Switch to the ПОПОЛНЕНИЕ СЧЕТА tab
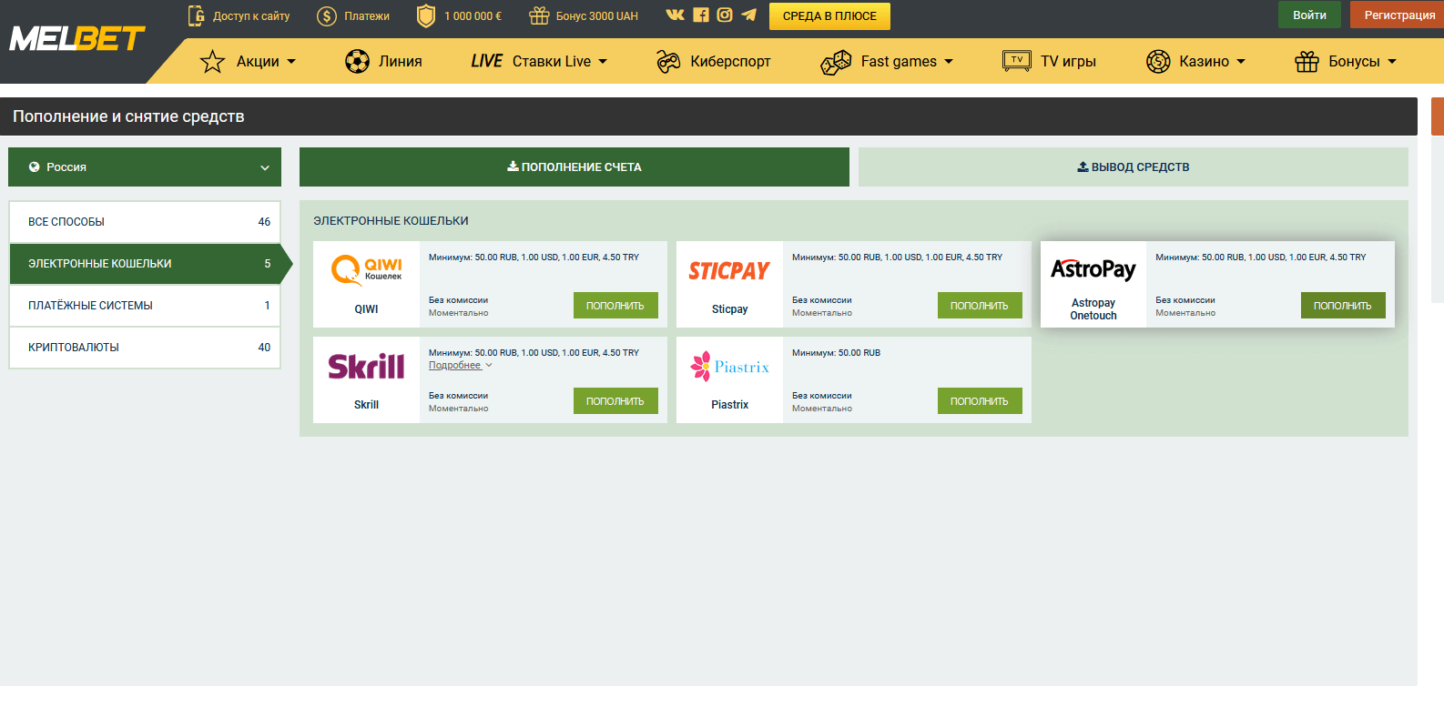The height and width of the screenshot is (707, 1444). [x=575, y=167]
